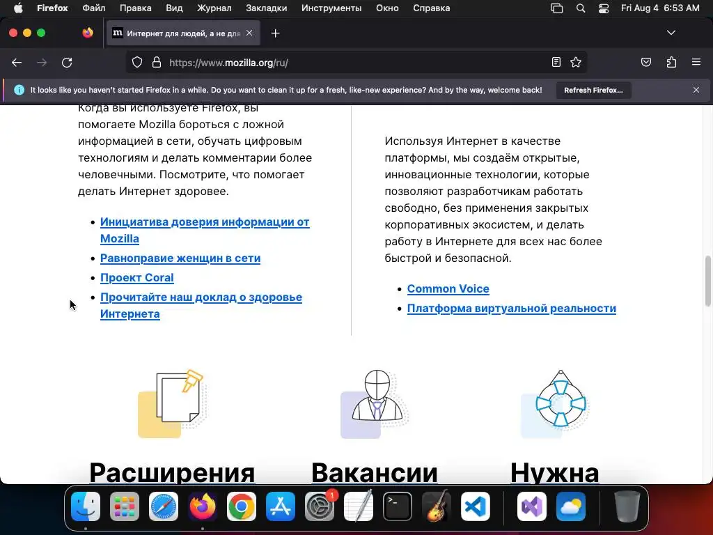
Task: Open the Extensions puzzle icon
Action: [x=671, y=62]
